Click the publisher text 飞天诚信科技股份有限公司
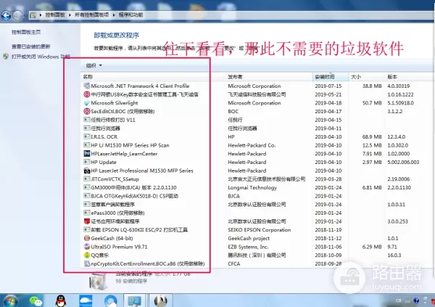The height and width of the screenshot is (307, 435). pos(257,94)
